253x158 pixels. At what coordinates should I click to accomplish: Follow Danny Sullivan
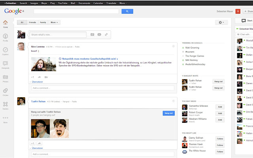pyautogui.click(x=220, y=139)
